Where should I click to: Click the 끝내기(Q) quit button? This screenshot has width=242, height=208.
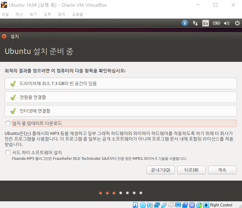(160, 170)
